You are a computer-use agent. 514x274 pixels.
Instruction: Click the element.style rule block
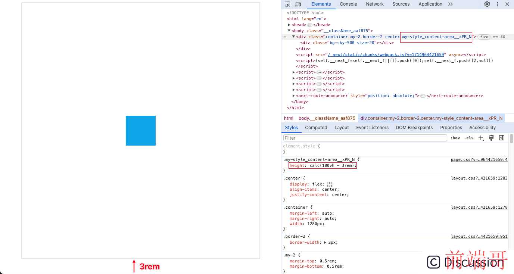tap(395, 149)
